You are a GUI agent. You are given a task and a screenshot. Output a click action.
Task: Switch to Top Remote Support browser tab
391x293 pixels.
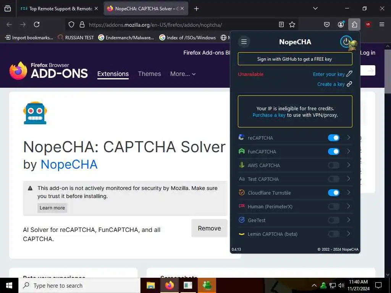[x=60, y=8]
